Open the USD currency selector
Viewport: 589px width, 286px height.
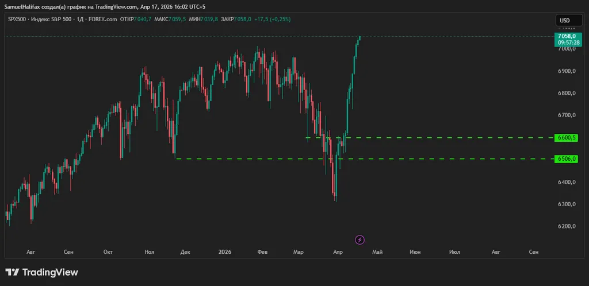pos(564,21)
